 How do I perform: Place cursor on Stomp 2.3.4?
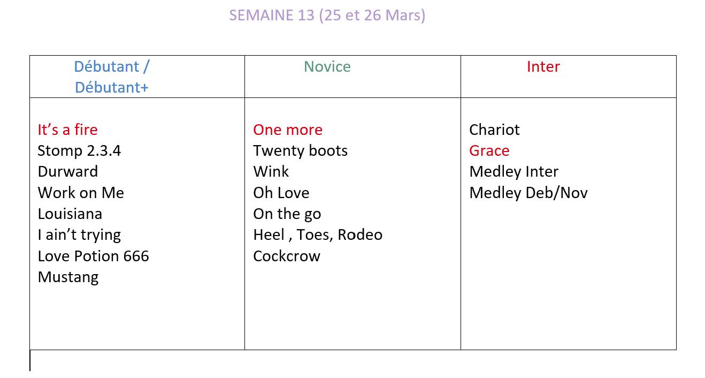[x=79, y=150]
